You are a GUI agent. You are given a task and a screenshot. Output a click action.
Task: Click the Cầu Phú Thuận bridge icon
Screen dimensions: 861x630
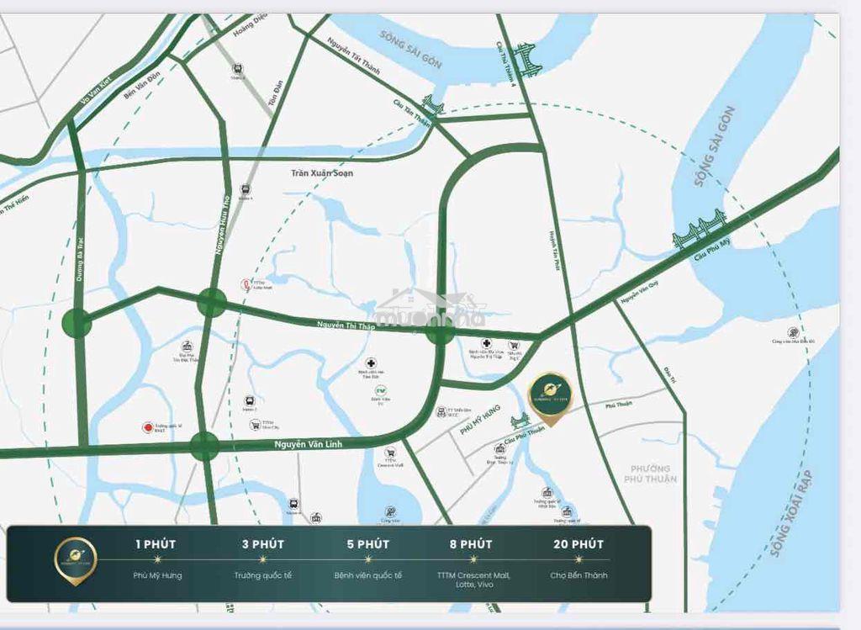coord(520,421)
